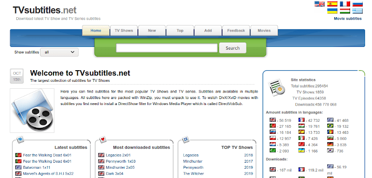Select the Spanish flag in the header
The width and height of the screenshot is (372, 178).
coord(332,4)
